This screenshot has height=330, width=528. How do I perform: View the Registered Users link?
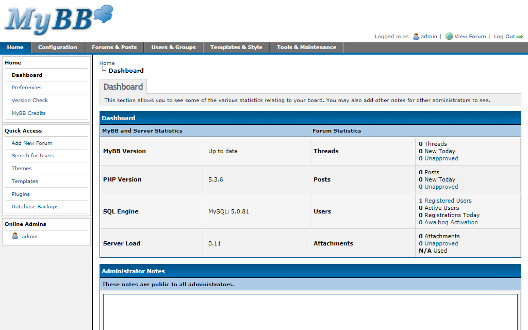tap(448, 201)
